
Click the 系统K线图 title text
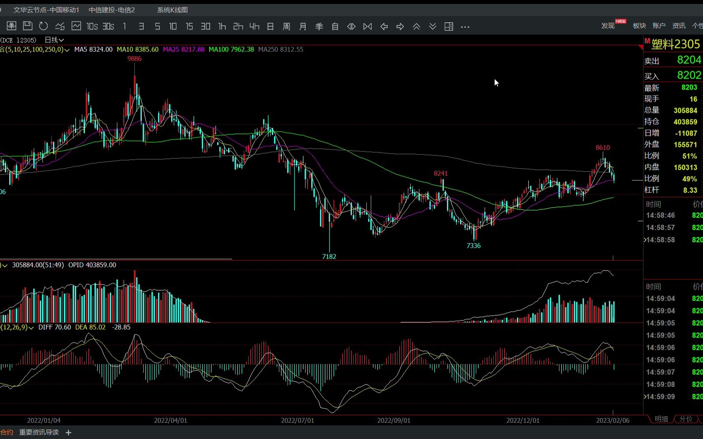[x=172, y=10]
